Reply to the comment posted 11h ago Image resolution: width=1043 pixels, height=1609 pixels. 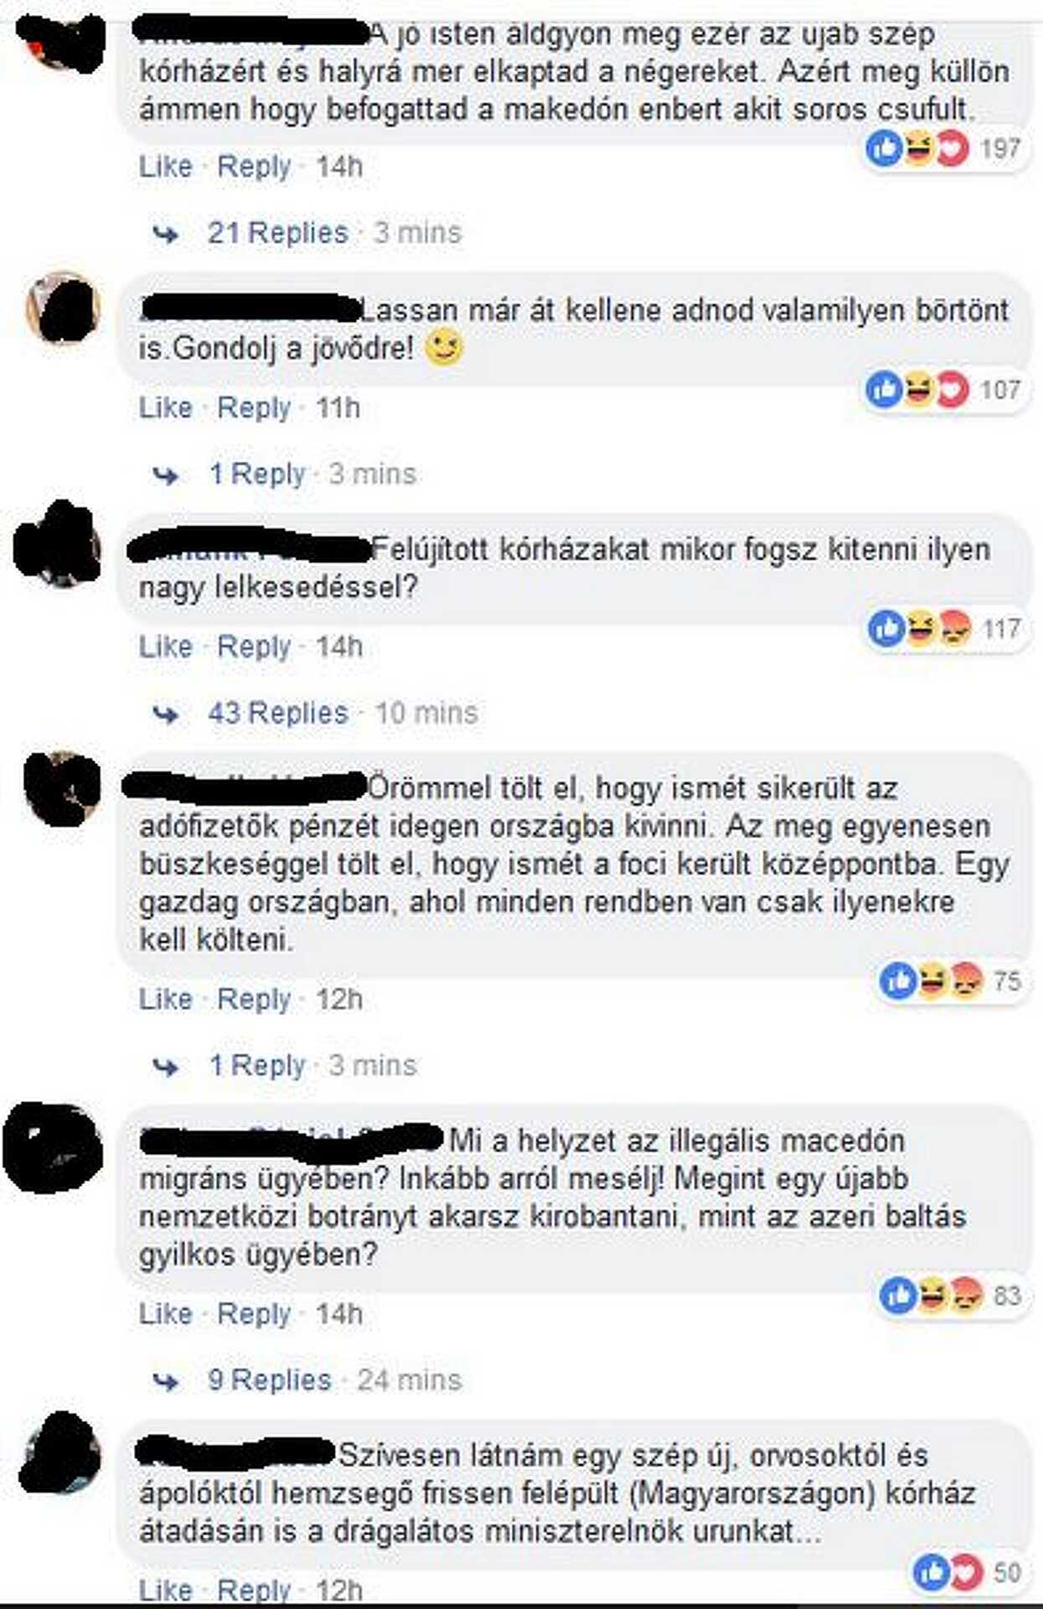[x=254, y=408]
